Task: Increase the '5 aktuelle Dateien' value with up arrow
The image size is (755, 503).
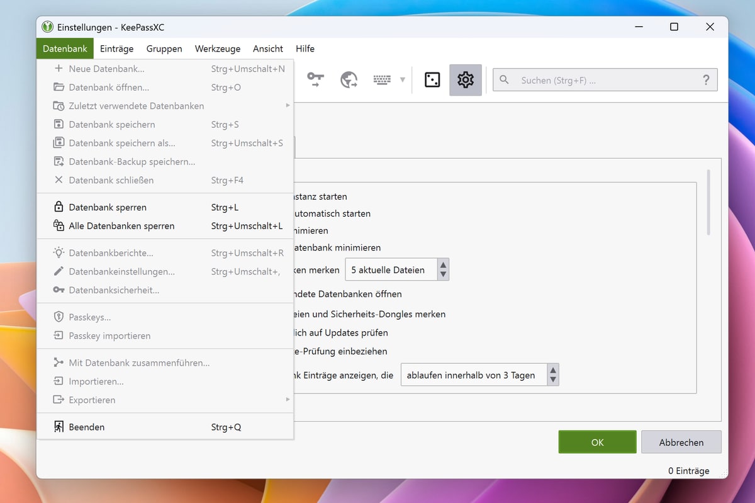Action: click(443, 265)
